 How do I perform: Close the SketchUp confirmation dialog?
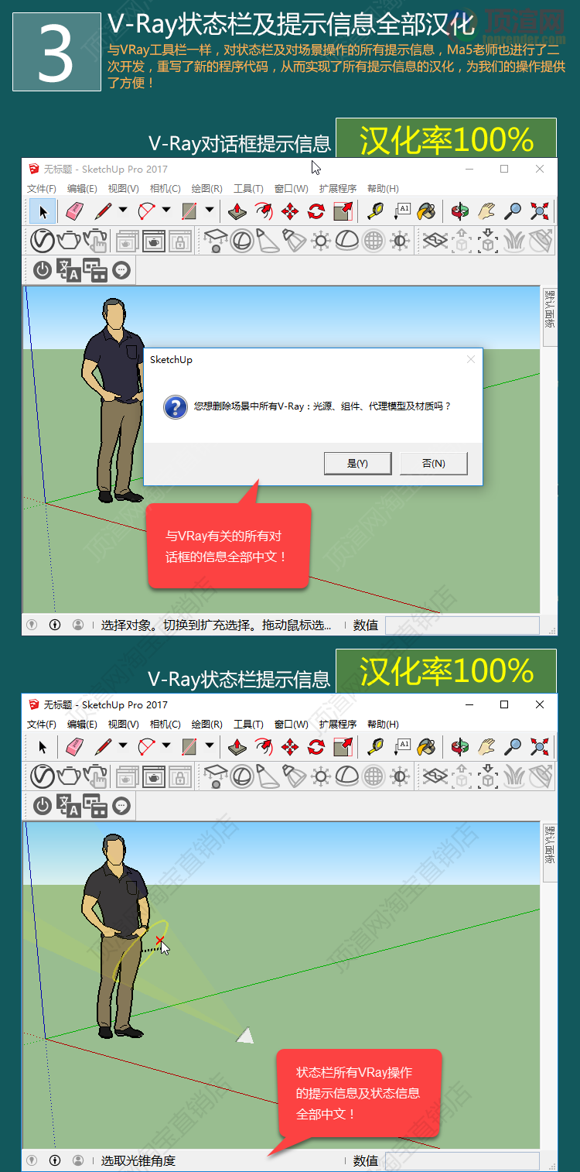[x=471, y=359]
